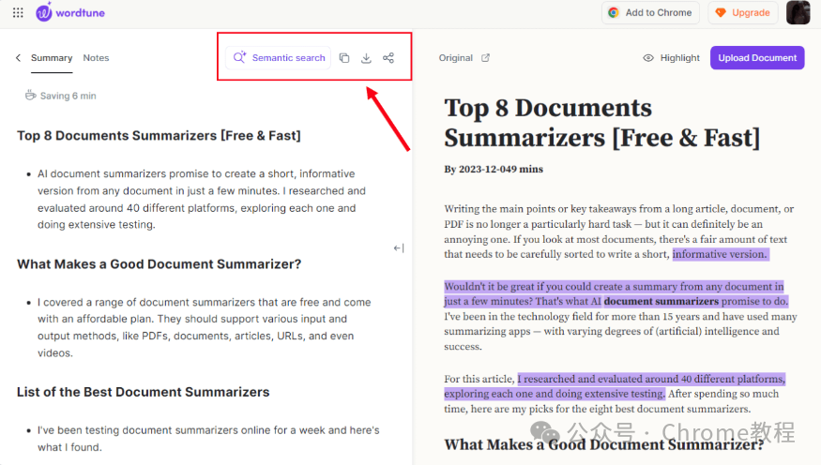
Task: Open the apps grid menu icon
Action: pyautogui.click(x=18, y=12)
